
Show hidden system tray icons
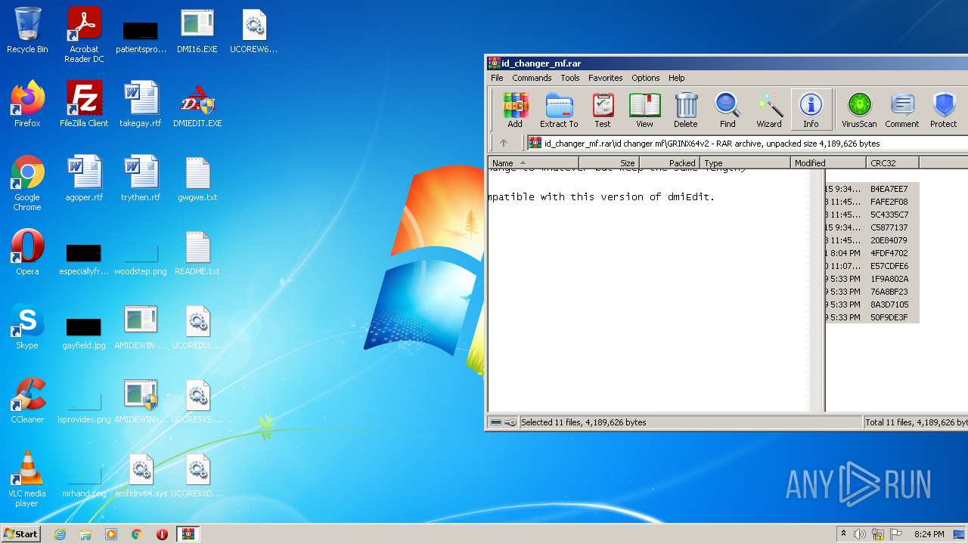pyautogui.click(x=843, y=534)
